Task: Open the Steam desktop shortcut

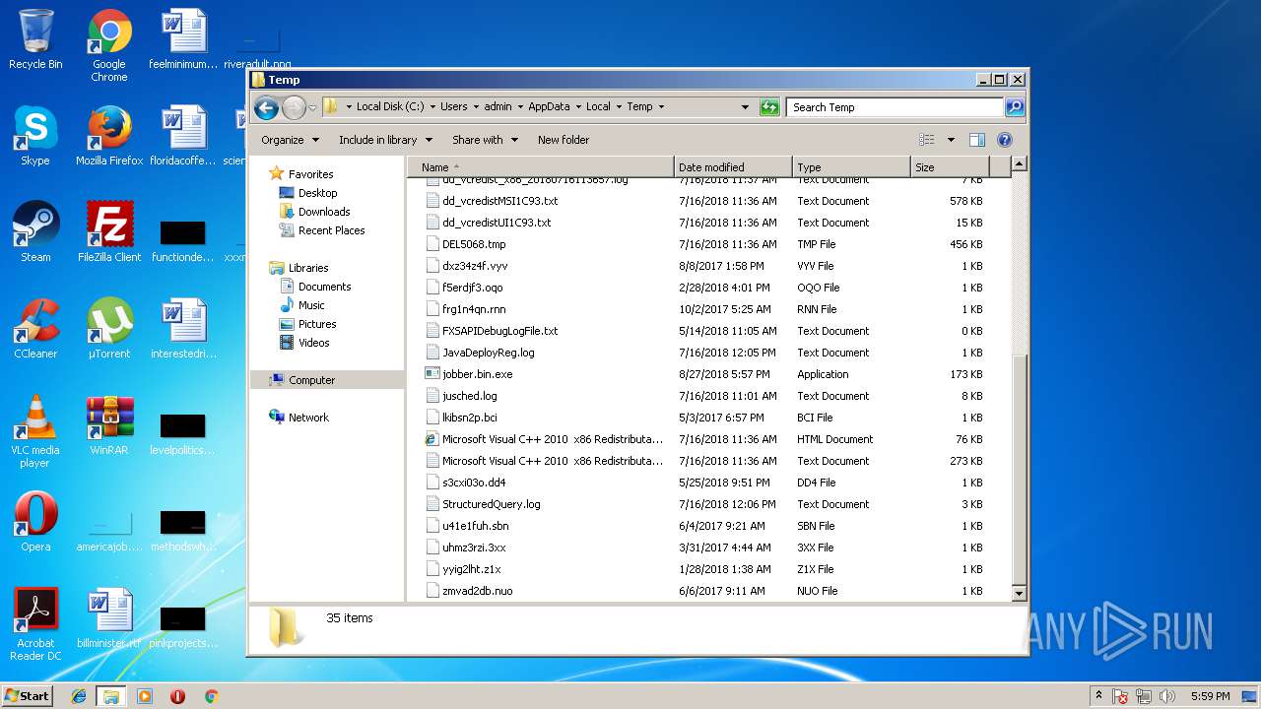Action: click(x=35, y=232)
